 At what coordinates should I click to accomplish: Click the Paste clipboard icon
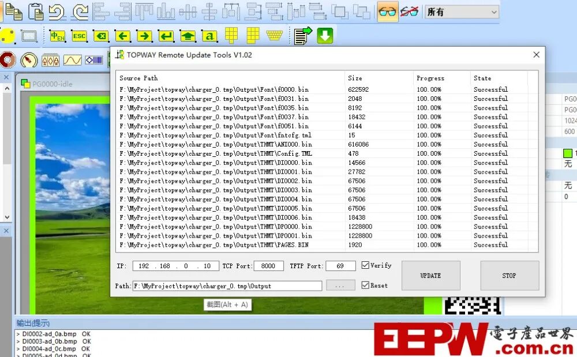[36, 12]
